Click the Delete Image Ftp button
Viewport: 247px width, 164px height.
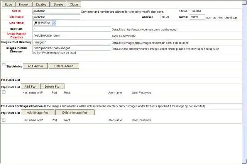(74, 112)
